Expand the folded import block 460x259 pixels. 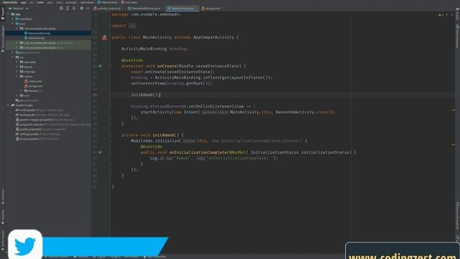point(132,26)
